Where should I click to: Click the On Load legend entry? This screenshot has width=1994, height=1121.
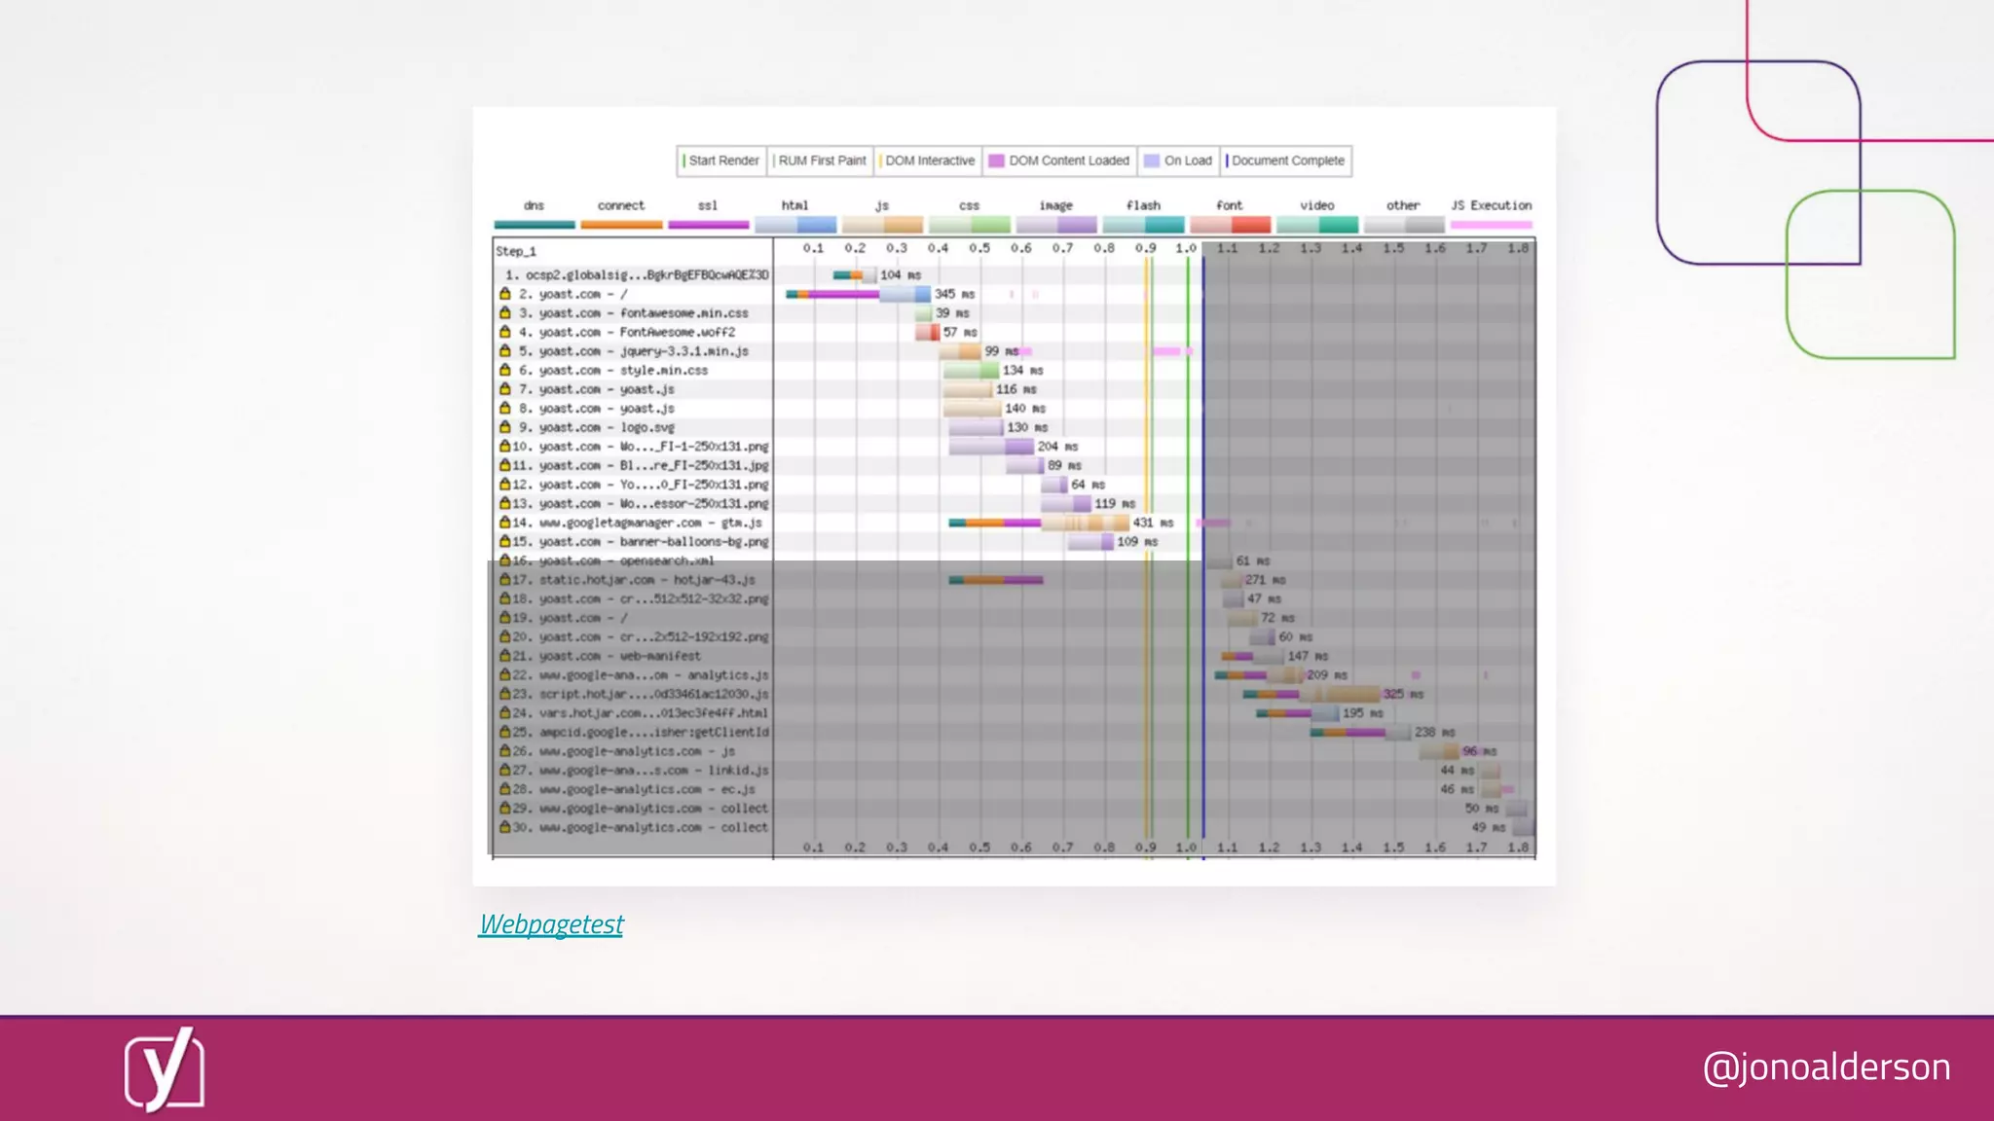click(x=1178, y=161)
